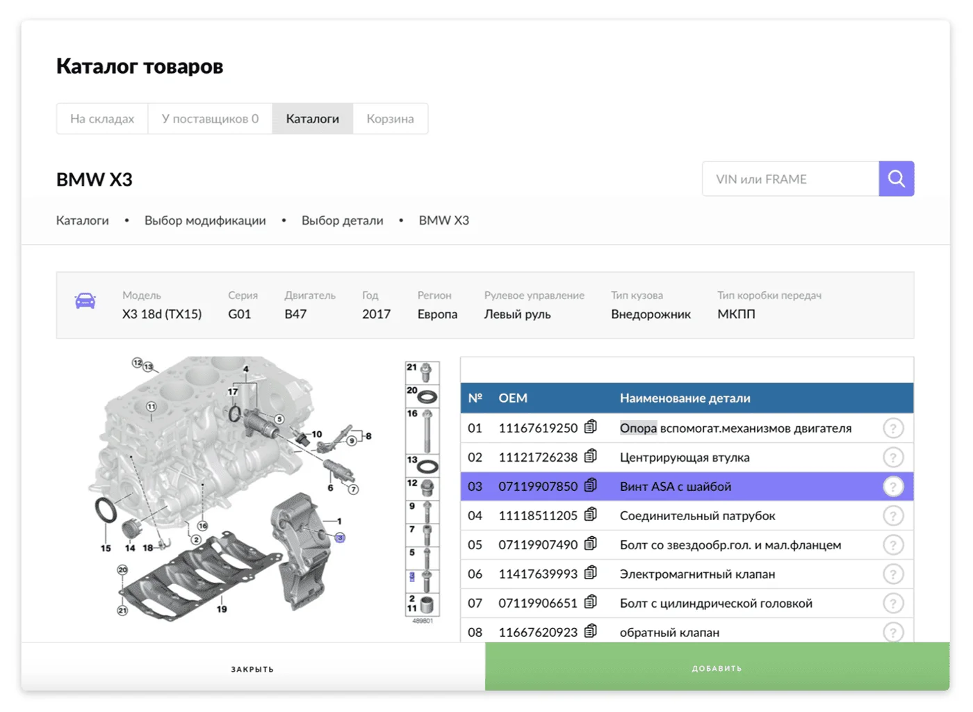Open the Выбор модификации breadcrumb

pos(205,220)
